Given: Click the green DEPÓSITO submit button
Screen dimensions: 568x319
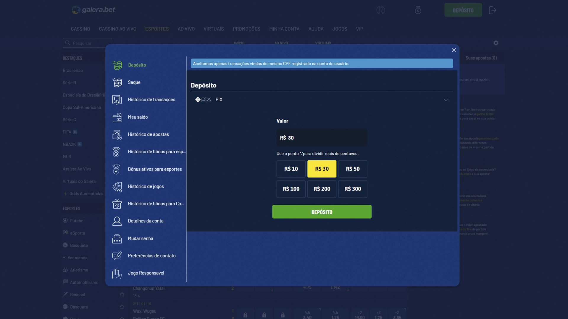Looking at the screenshot, I should pos(322,212).
